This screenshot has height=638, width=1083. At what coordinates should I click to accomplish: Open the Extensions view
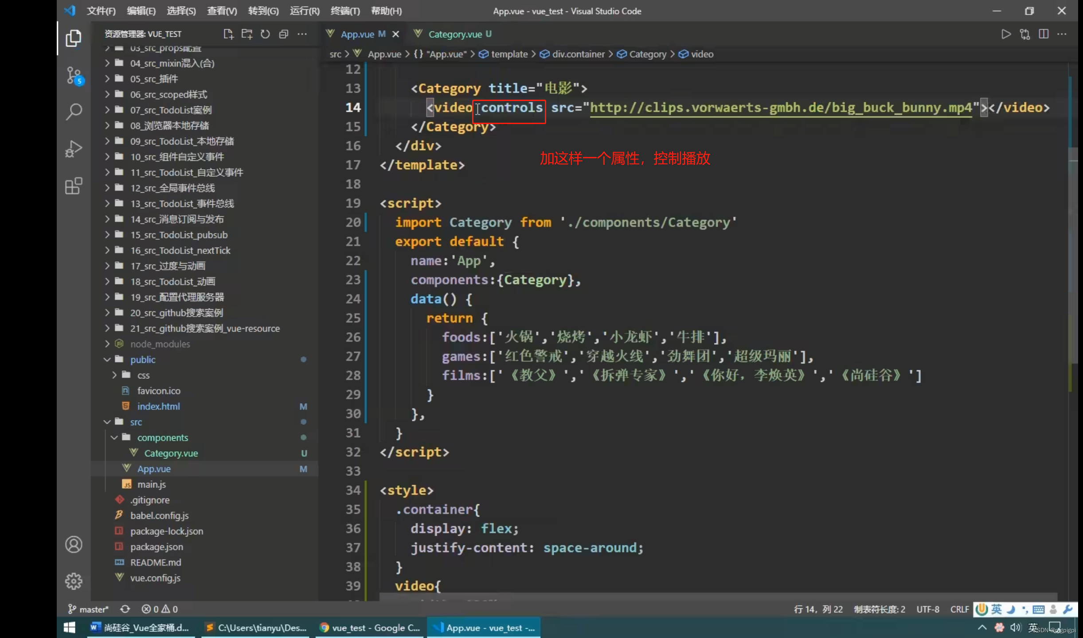[x=74, y=186]
